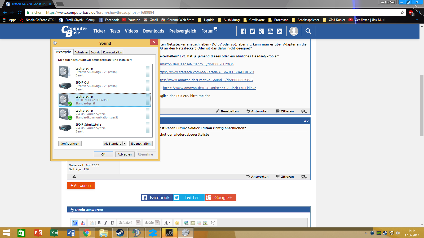
Task: Switch to the Aufnahme tab
Action: click(81, 52)
